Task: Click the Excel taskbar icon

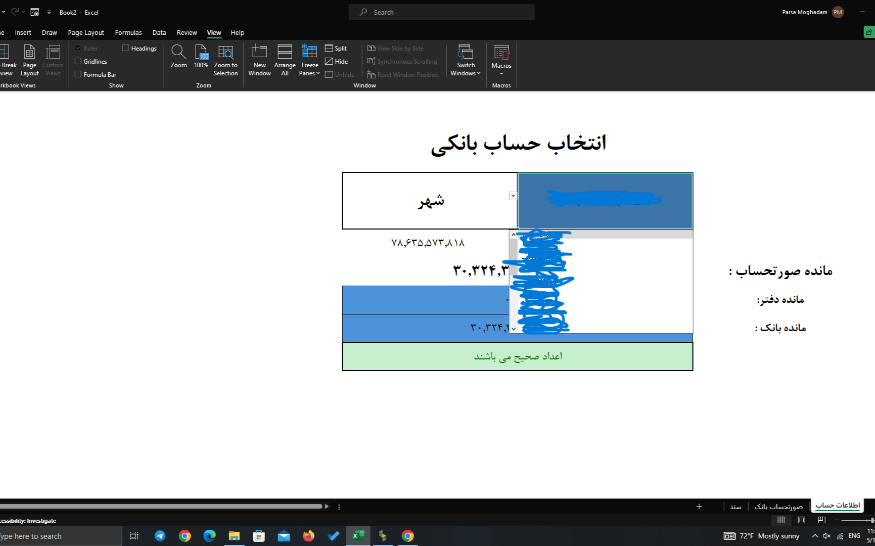Action: 358,536
